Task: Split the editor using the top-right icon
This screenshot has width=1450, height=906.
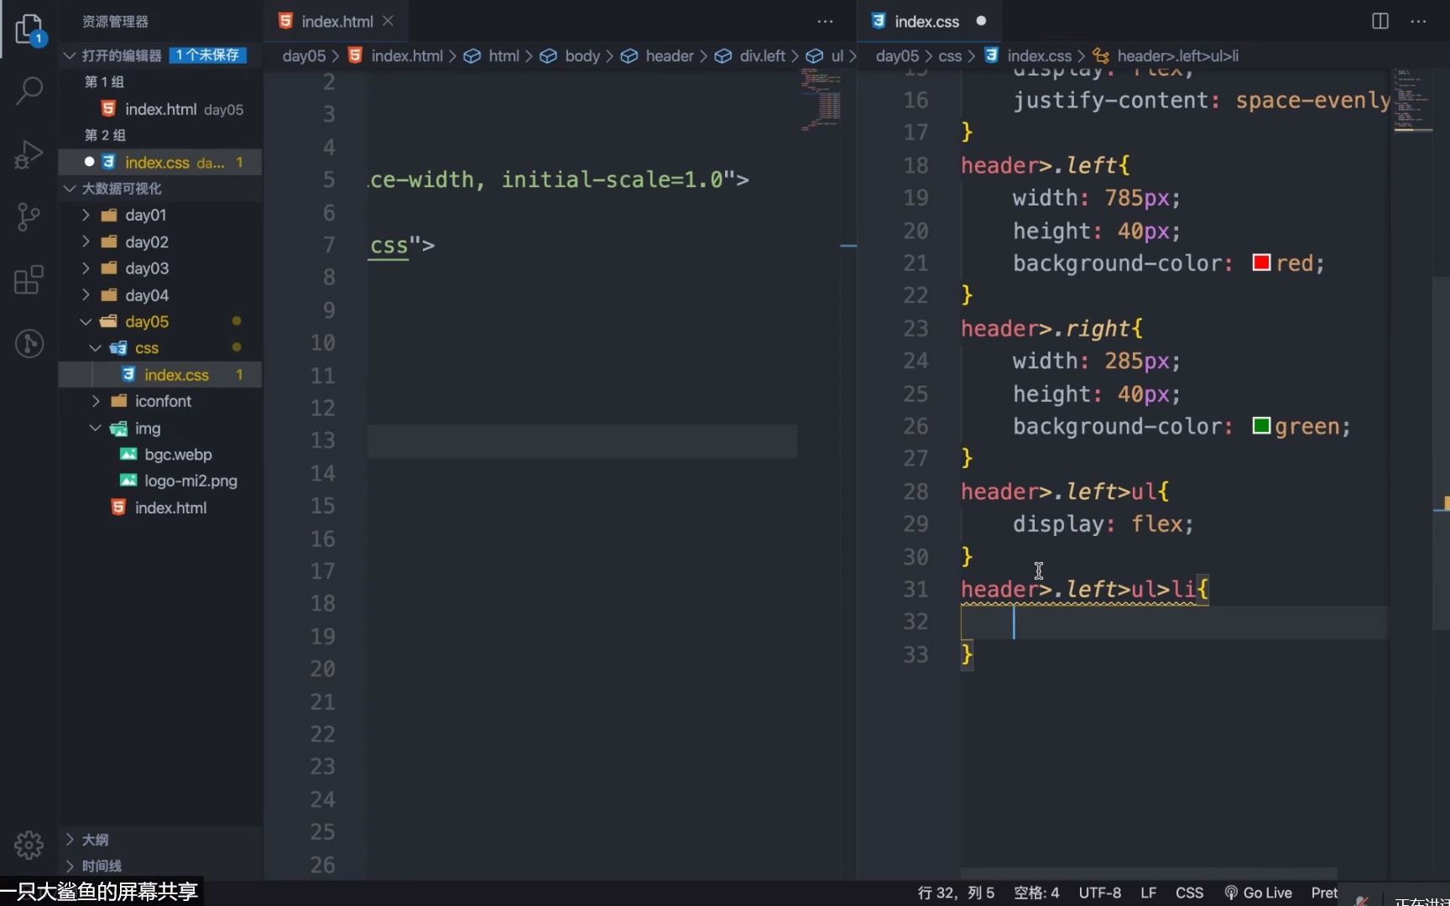Action: coord(1379,21)
